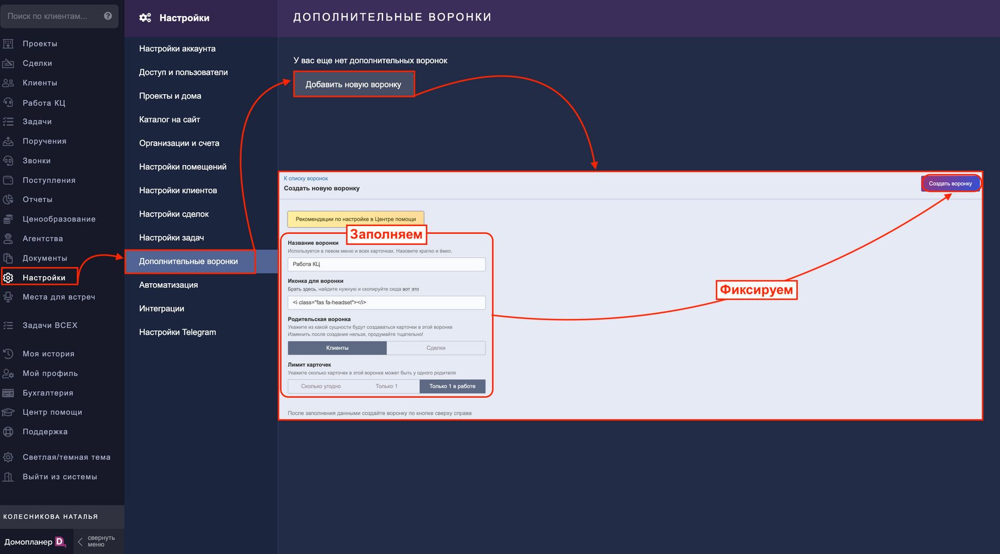1000x554 pixels.
Task: Click the Документы icon in sidebar
Action: 8,258
